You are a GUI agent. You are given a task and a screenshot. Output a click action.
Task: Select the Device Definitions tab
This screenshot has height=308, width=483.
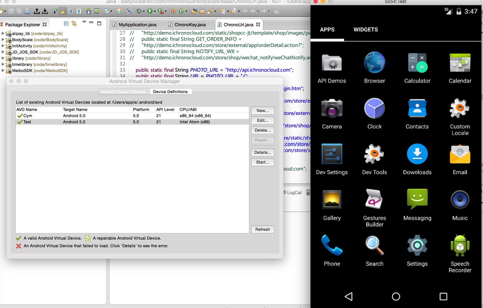(170, 92)
